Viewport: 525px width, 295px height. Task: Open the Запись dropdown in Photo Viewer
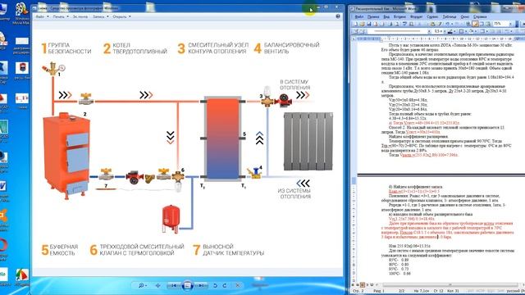(100, 16)
